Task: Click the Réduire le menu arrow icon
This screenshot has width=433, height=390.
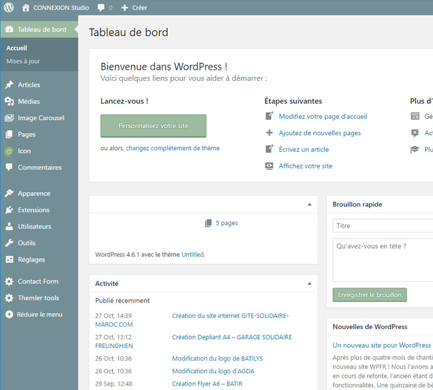Action: (x=9, y=314)
